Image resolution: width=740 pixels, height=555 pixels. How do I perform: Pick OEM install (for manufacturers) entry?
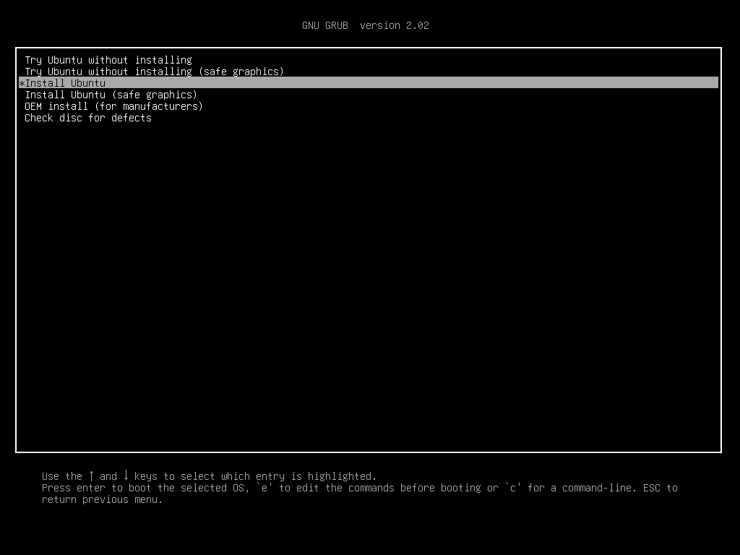(113, 106)
